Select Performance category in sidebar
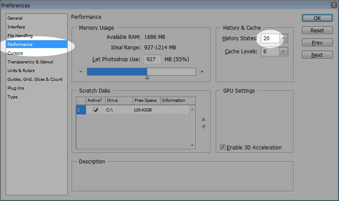 pos(37,45)
